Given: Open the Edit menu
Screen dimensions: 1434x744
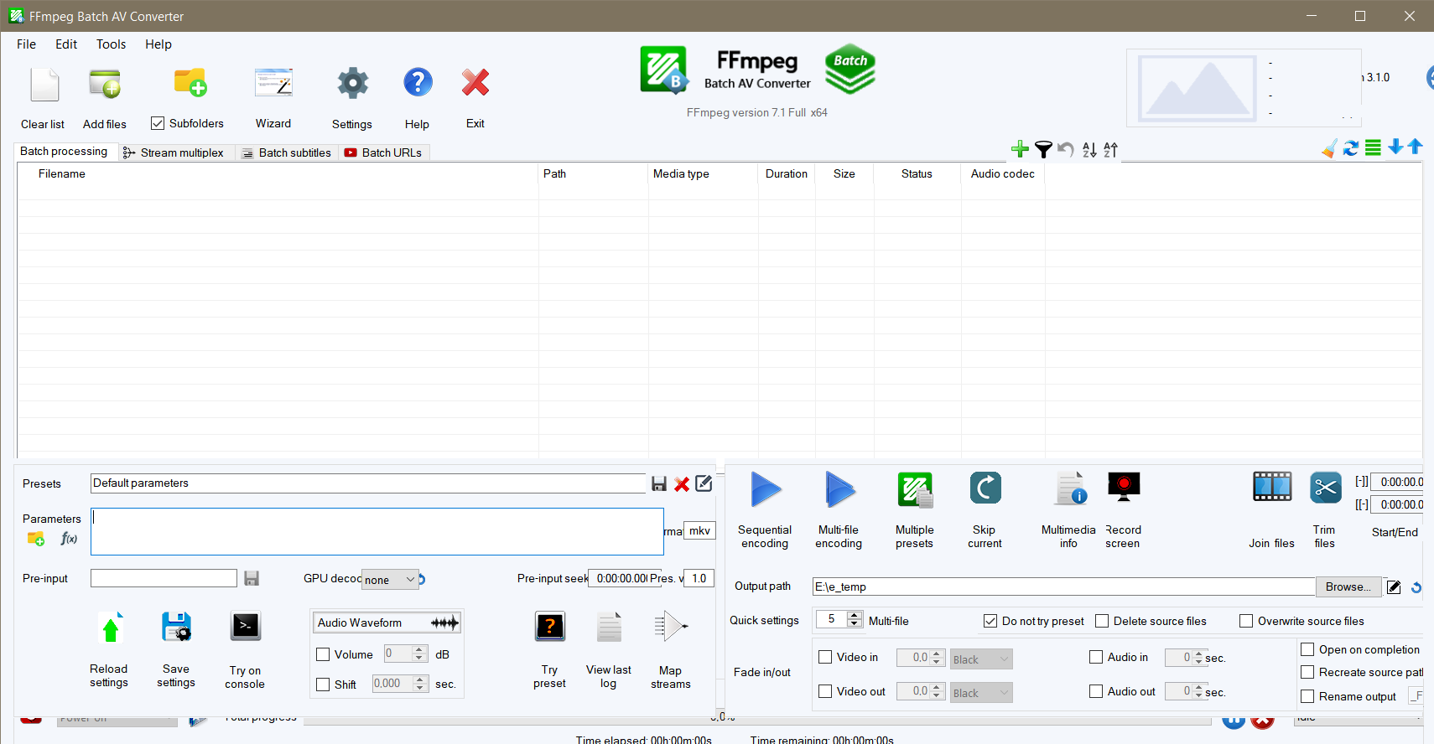Looking at the screenshot, I should tap(66, 44).
